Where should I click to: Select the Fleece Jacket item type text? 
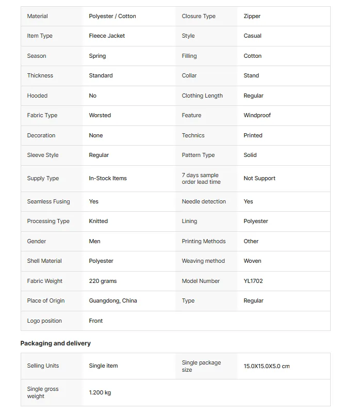[107, 36]
